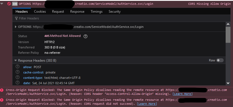Click the headers panel scrollbar thumb
This screenshot has width=233, height=107.
pos(228,35)
